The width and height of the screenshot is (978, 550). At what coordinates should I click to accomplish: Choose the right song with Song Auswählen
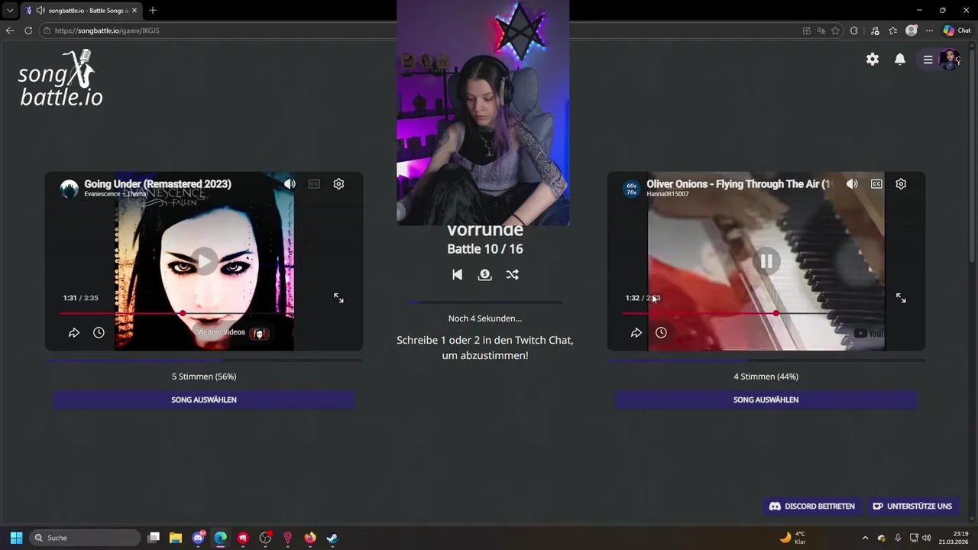point(766,400)
